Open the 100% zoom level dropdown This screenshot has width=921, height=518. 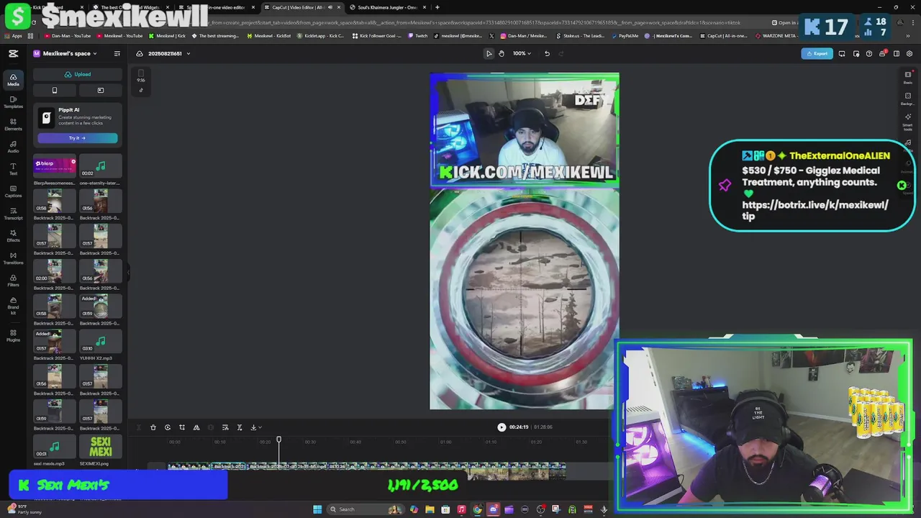click(x=522, y=53)
